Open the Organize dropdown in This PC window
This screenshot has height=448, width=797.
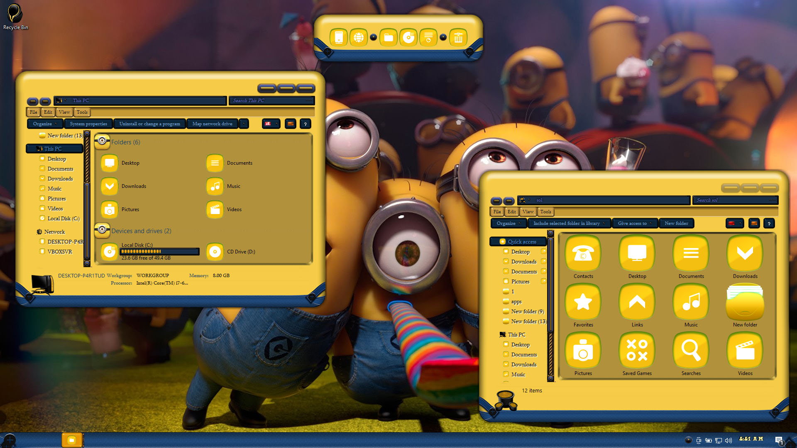[45, 124]
